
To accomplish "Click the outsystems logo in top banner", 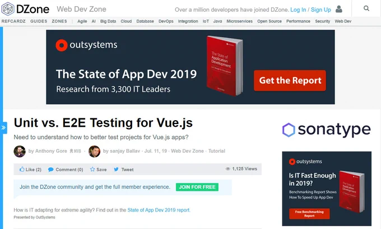I will [86, 45].
